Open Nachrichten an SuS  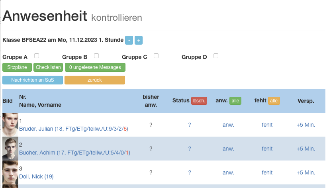(33, 80)
